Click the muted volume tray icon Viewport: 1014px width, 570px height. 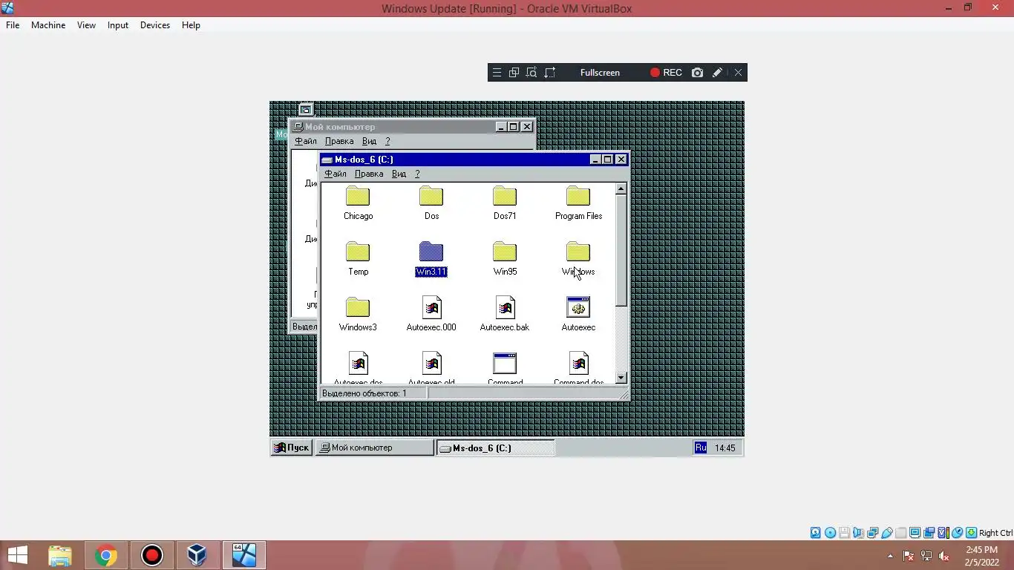(944, 556)
